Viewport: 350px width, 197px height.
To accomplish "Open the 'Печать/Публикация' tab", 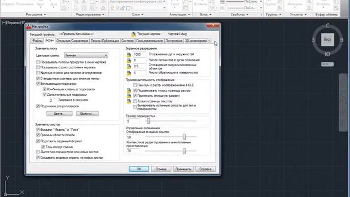I will tap(104, 41).
